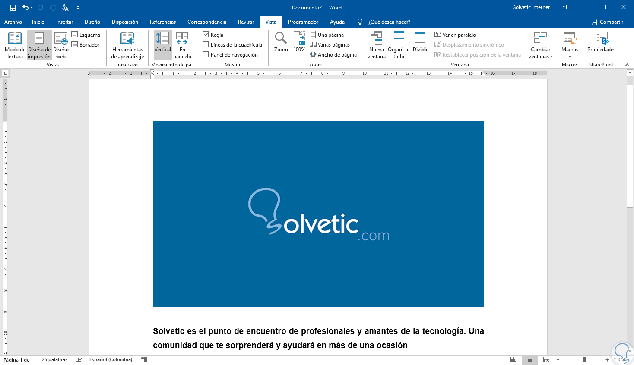
Task: Open SharePoint Propiedades
Action: coord(601,42)
